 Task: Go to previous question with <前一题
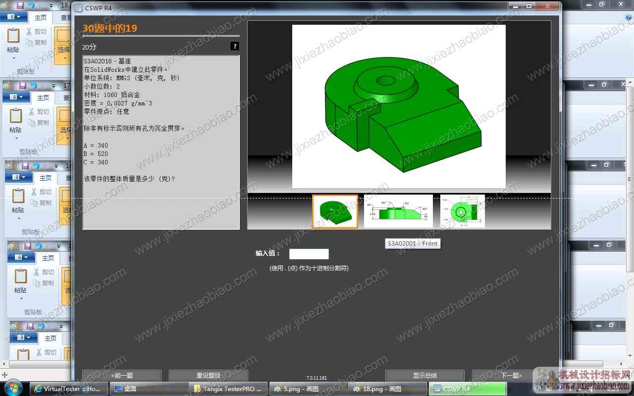pyautogui.click(x=122, y=375)
